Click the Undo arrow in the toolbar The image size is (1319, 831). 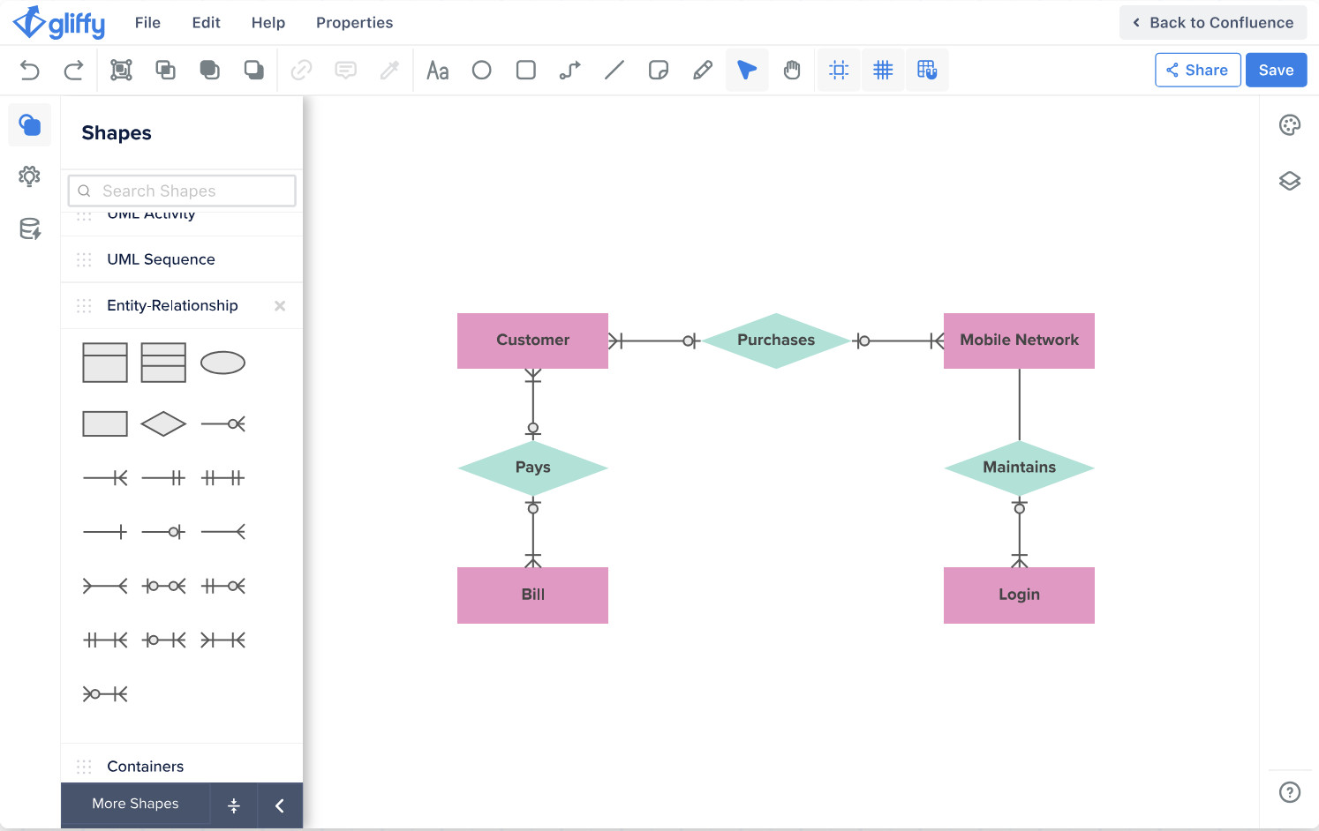coord(30,71)
